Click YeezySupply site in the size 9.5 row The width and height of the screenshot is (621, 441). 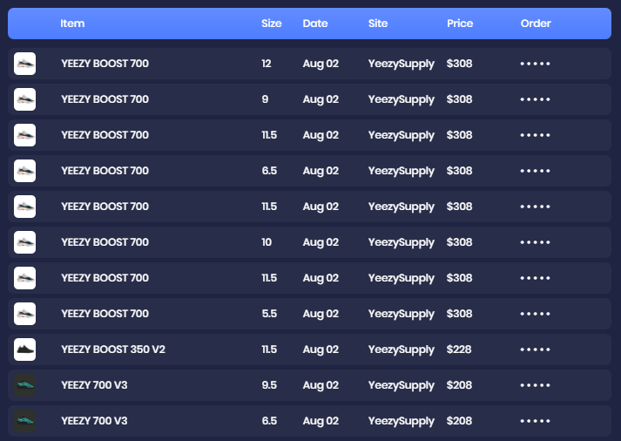pyautogui.click(x=402, y=385)
